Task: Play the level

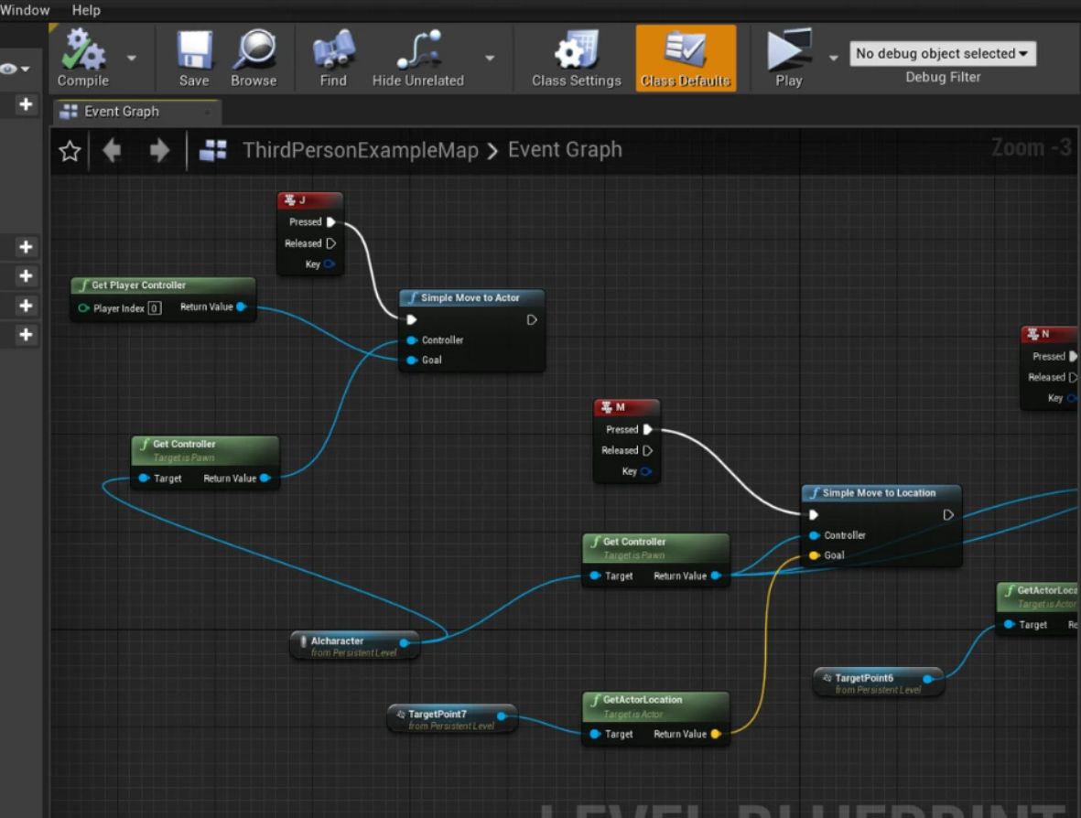Action: (789, 58)
